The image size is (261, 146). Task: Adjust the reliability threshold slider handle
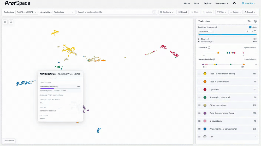click(199, 34)
